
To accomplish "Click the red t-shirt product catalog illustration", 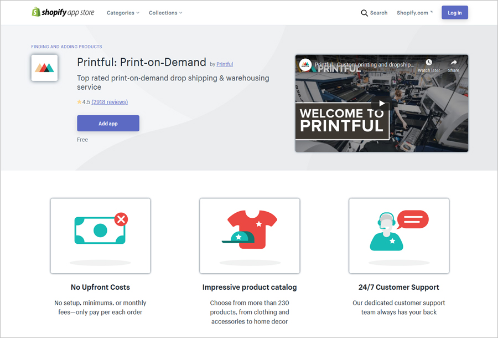I will [x=250, y=235].
